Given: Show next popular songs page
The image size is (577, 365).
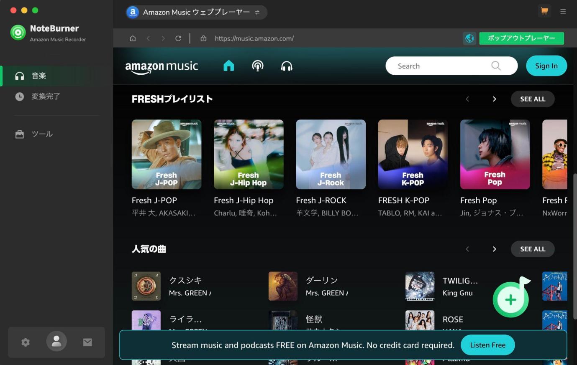Looking at the screenshot, I should click(494, 249).
